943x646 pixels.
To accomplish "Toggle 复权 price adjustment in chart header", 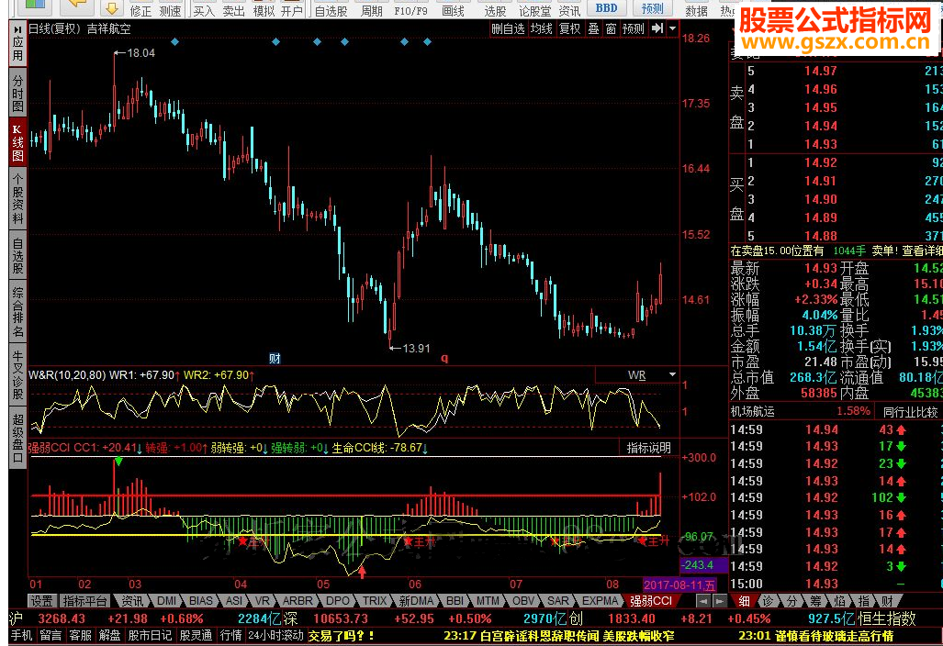I will pyautogui.click(x=569, y=28).
